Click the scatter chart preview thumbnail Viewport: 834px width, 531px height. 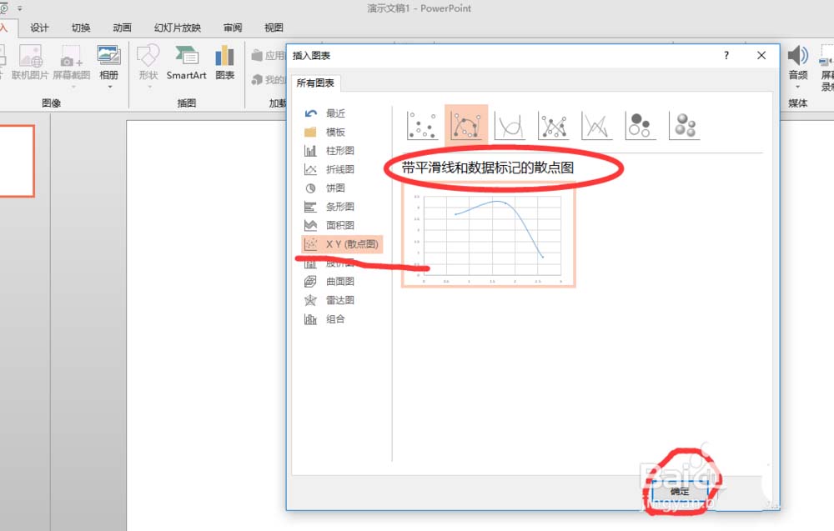click(489, 237)
